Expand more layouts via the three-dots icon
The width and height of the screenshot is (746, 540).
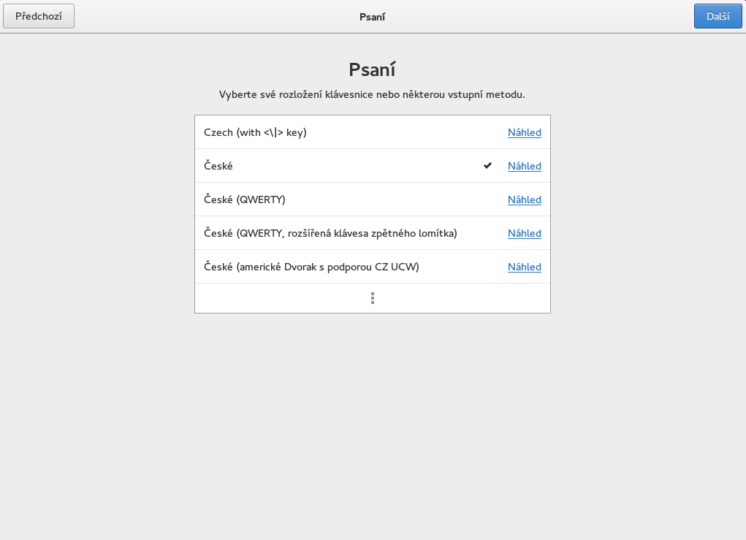(373, 298)
